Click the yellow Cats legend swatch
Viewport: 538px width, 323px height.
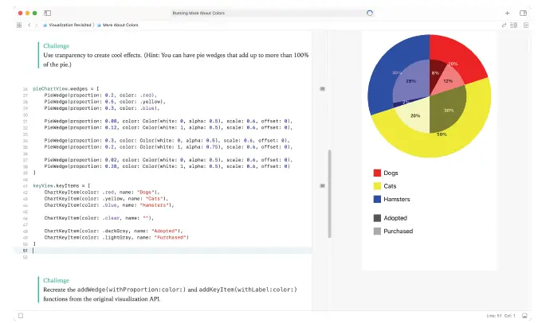click(377, 186)
